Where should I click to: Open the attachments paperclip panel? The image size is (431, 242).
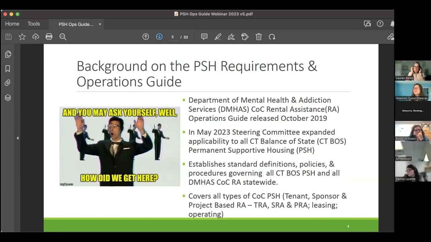[8, 83]
